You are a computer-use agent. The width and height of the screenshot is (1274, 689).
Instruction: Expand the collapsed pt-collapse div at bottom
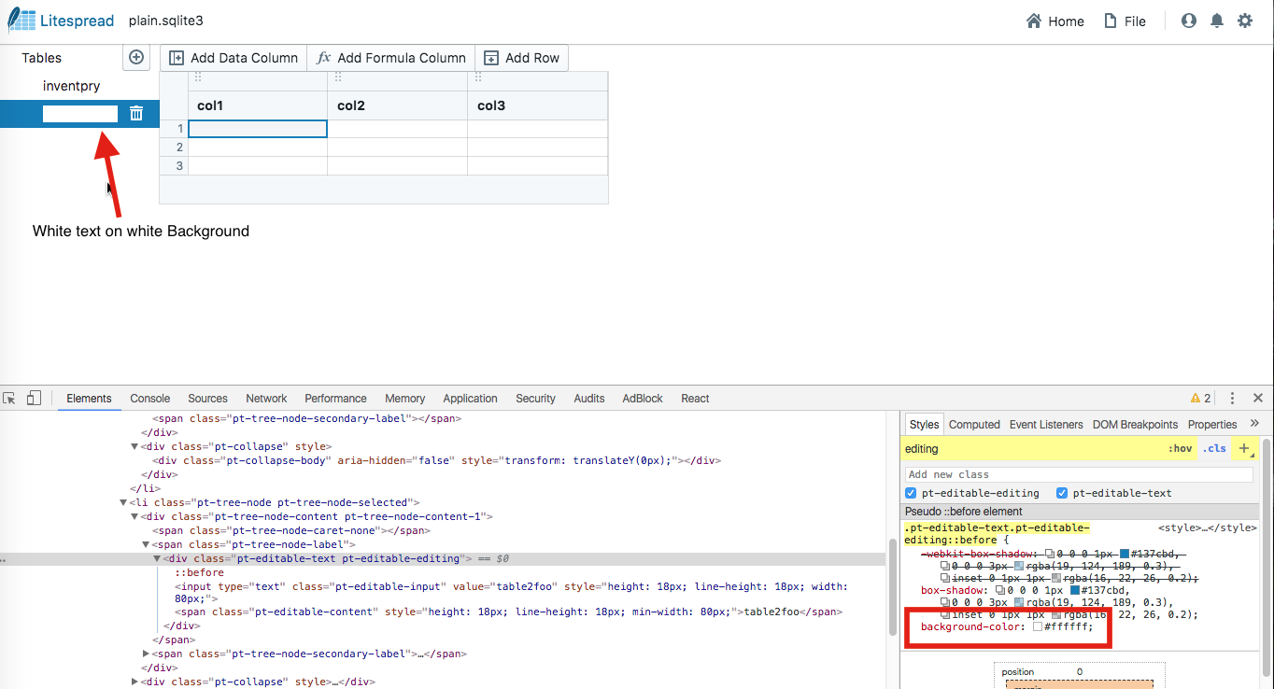point(134,682)
